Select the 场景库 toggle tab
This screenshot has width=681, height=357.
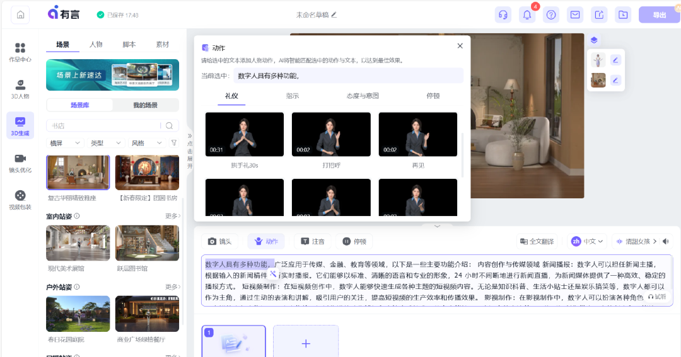pyautogui.click(x=80, y=105)
